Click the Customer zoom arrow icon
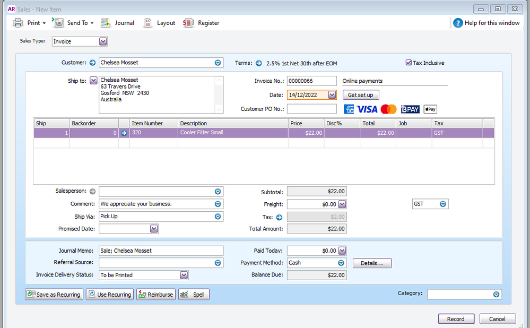This screenshot has width=530, height=328. [93, 63]
